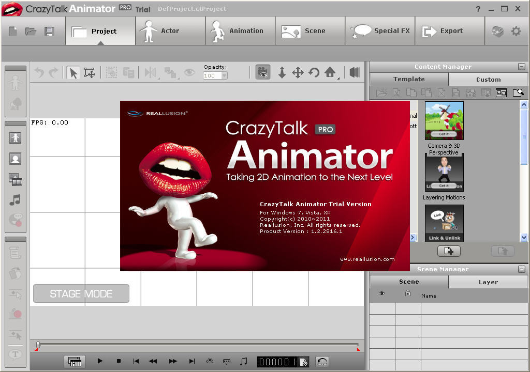Collapse the Scene Manager panel
The height and width of the screenshot is (372, 530).
tap(522, 269)
